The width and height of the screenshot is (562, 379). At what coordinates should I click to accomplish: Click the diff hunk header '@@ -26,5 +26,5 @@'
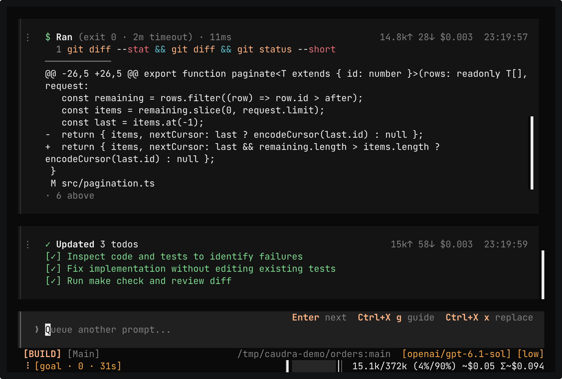92,74
